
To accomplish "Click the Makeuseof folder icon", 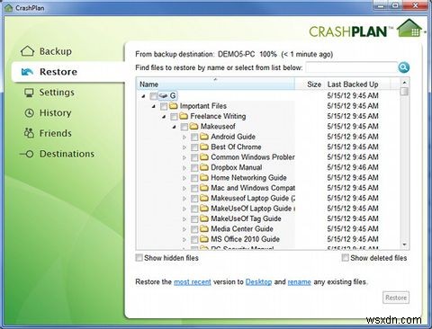I will pyautogui.click(x=193, y=126).
